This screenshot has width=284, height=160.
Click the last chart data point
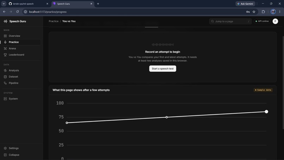(266, 112)
